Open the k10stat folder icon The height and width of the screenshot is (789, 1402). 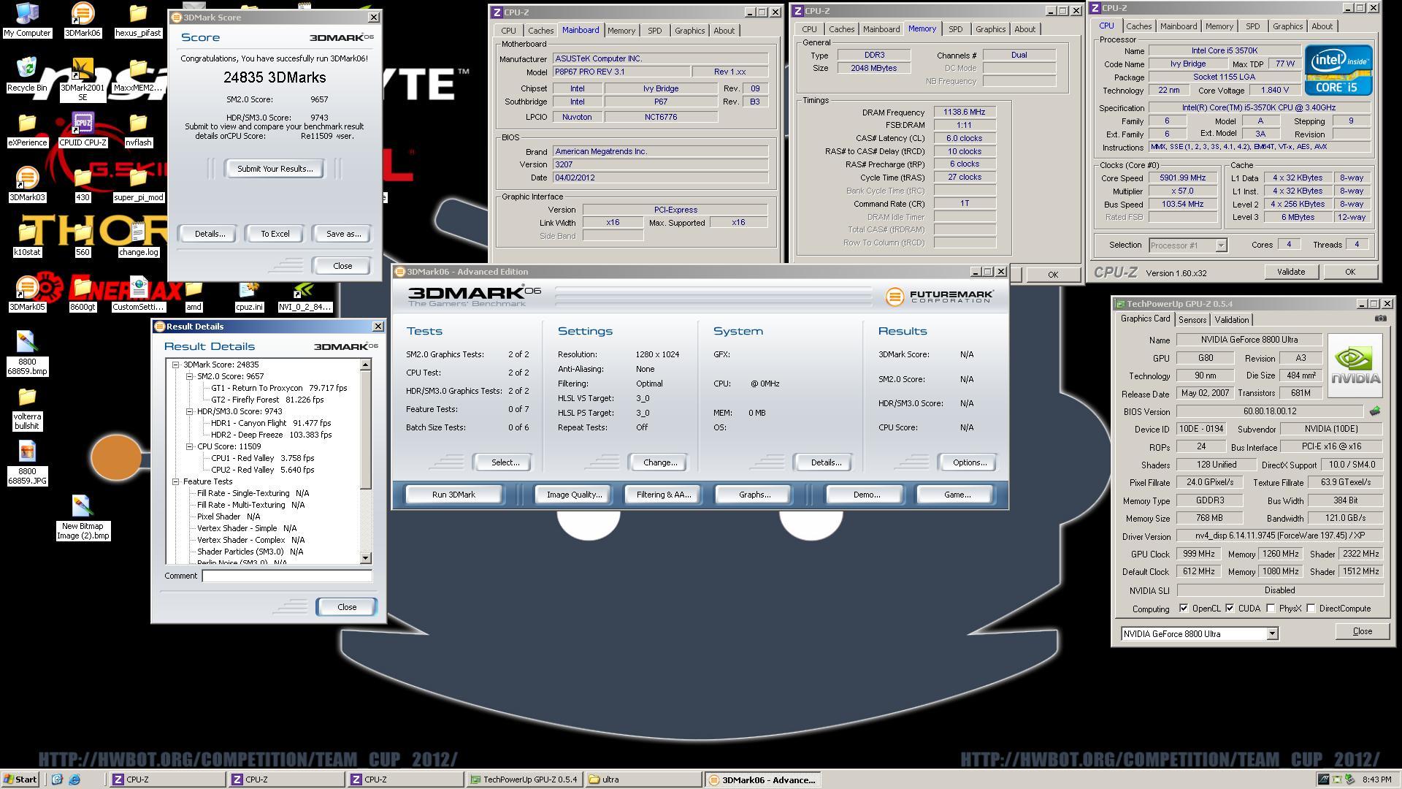point(27,238)
